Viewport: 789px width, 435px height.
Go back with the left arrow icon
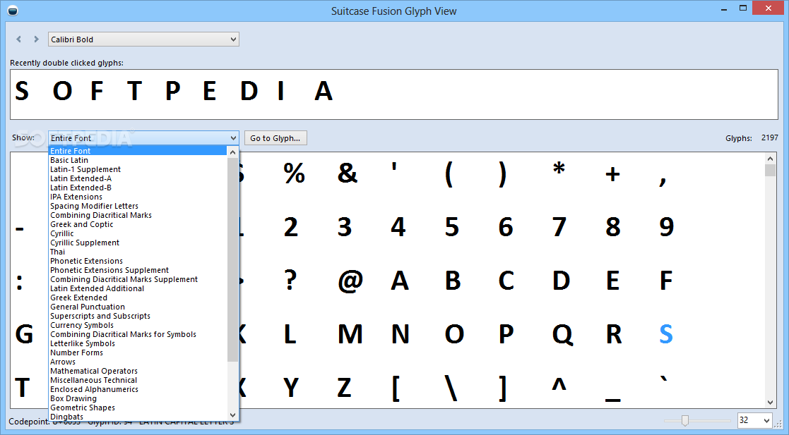[19, 39]
